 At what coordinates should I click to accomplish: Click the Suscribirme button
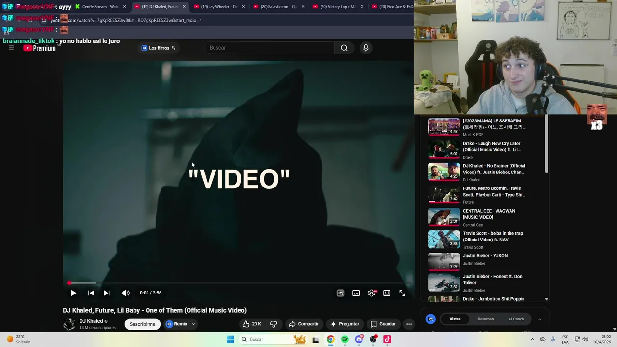click(x=143, y=324)
